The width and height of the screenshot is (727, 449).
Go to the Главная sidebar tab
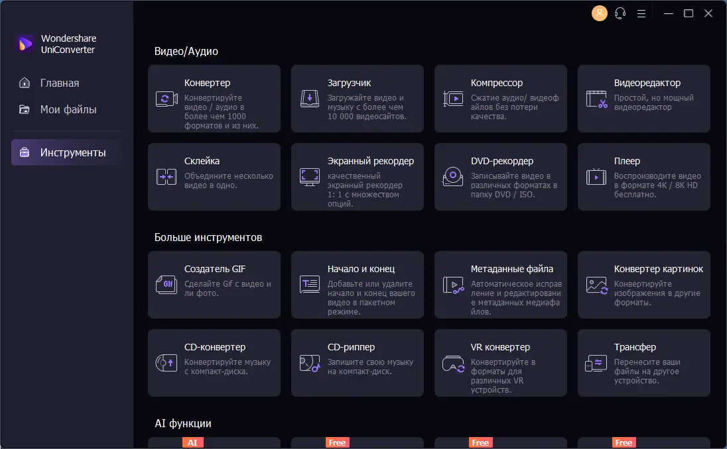[60, 83]
